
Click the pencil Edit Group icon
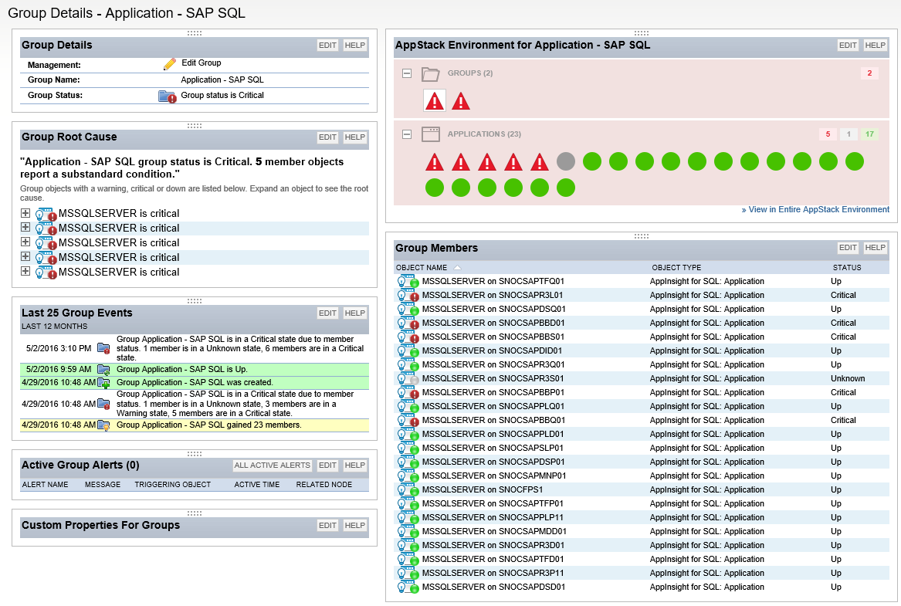(x=170, y=64)
